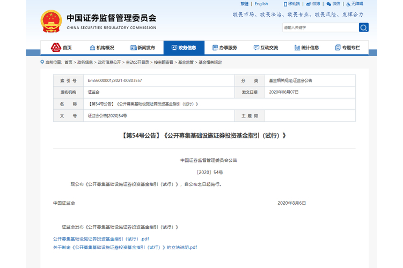Open the 机构概况 navigation tab

(x=102, y=48)
